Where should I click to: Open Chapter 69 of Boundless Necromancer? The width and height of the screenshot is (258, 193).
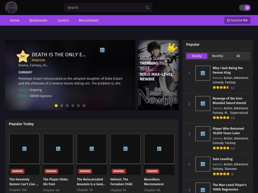152,190
